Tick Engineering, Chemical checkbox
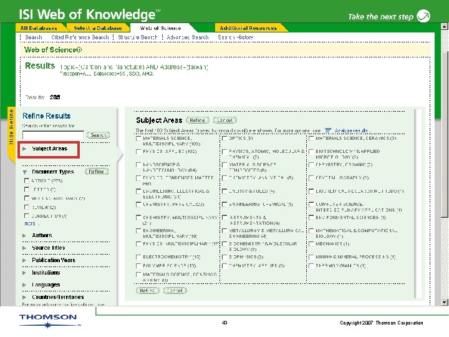The width and height of the screenshot is (449, 337). (225, 205)
